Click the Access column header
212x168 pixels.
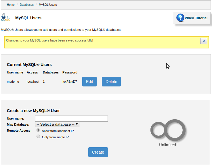point(32,73)
